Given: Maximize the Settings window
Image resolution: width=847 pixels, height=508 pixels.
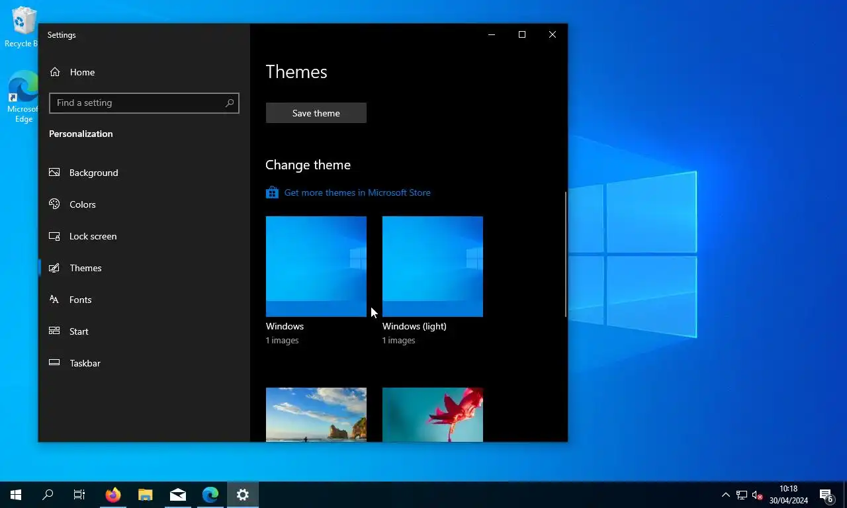Looking at the screenshot, I should pyautogui.click(x=522, y=34).
